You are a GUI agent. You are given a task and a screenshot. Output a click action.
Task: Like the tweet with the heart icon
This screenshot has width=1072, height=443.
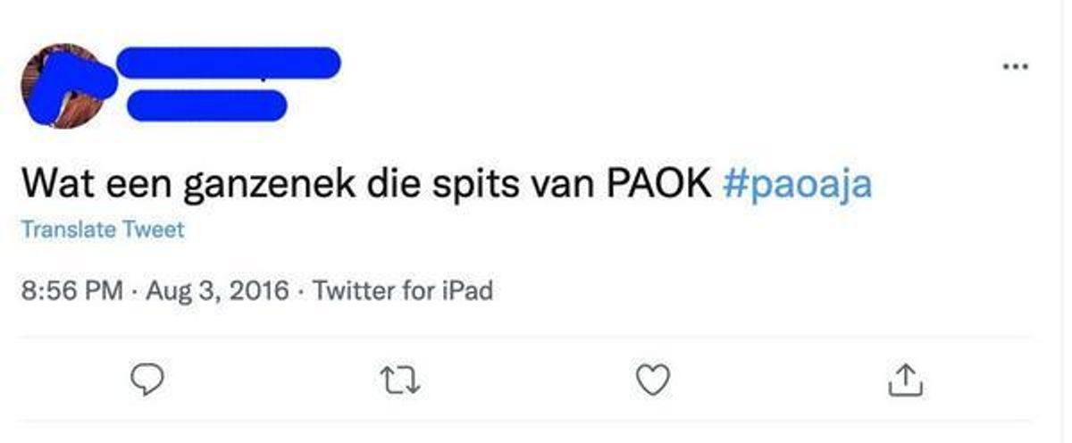tap(653, 380)
